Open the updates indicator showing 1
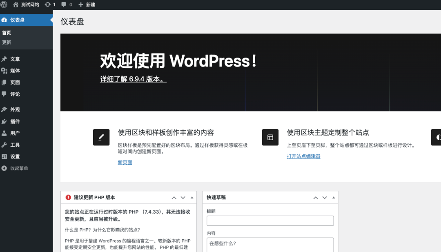Image resolution: width=441 pixels, height=252 pixels. click(50, 4)
